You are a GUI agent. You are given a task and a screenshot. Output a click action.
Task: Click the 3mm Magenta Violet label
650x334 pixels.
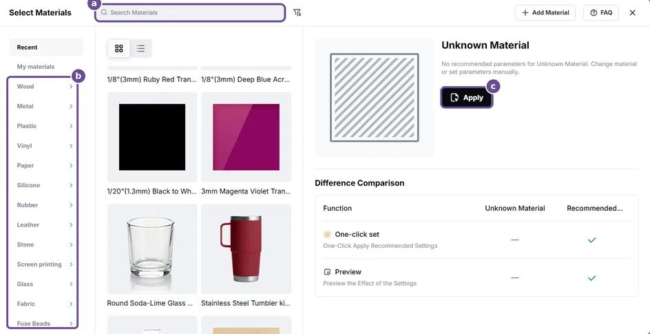(x=245, y=191)
